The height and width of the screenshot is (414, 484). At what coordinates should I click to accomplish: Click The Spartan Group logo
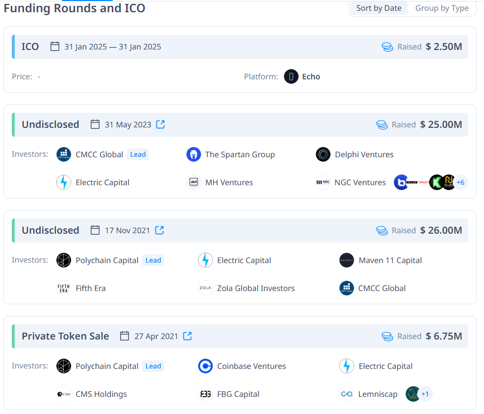coord(194,154)
